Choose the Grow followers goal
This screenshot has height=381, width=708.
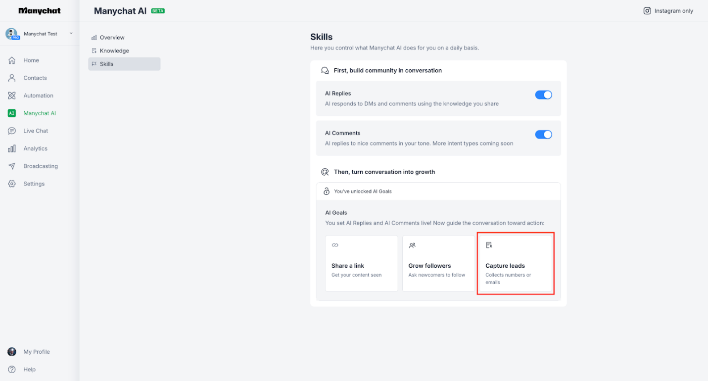pos(438,263)
